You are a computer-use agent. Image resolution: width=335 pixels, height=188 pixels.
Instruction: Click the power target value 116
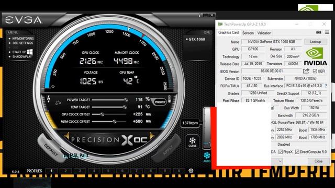[139, 100]
